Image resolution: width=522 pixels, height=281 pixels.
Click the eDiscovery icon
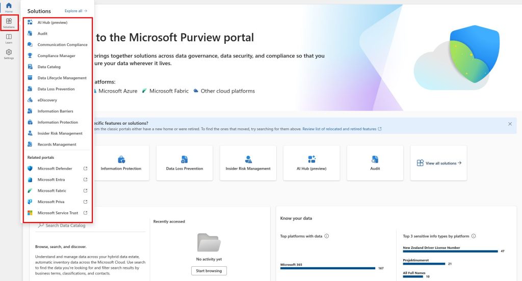point(30,100)
